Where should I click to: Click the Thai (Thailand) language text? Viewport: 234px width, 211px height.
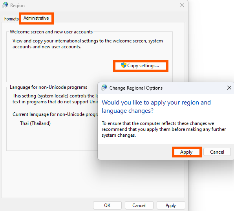tap(35, 123)
